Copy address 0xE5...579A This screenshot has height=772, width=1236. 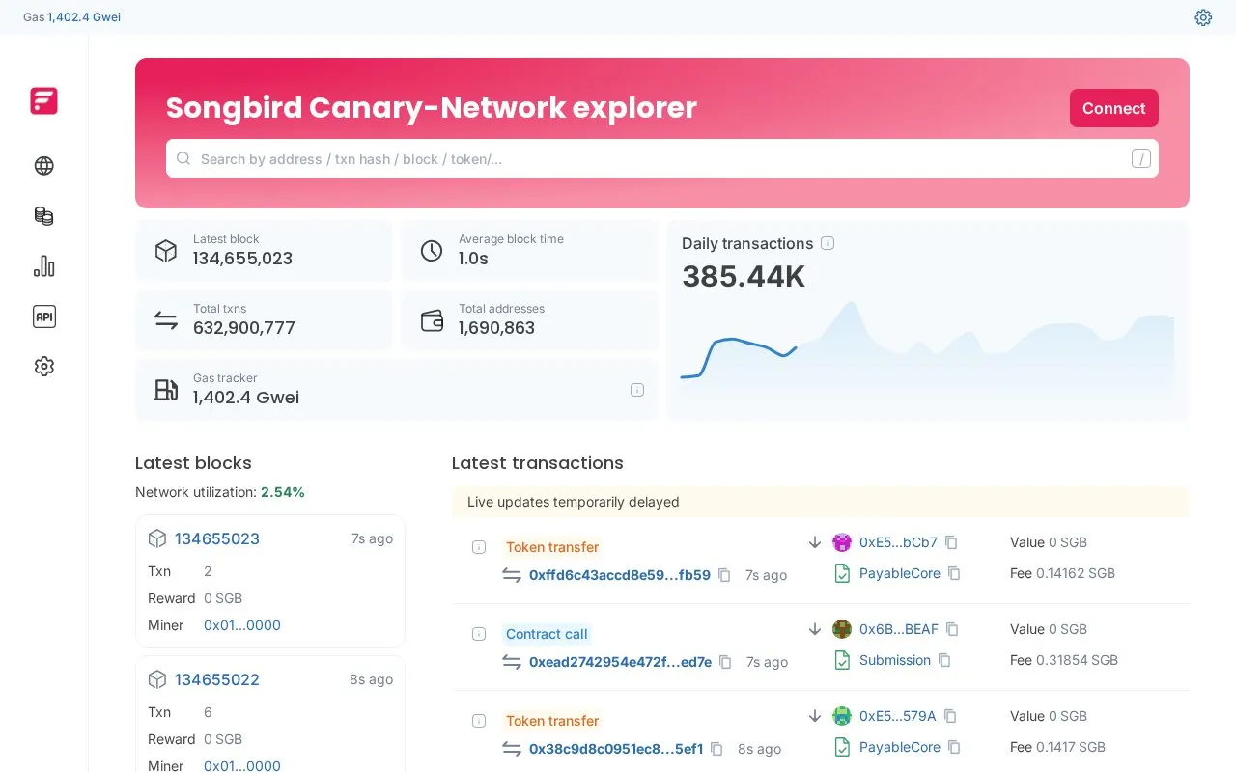[x=950, y=716]
